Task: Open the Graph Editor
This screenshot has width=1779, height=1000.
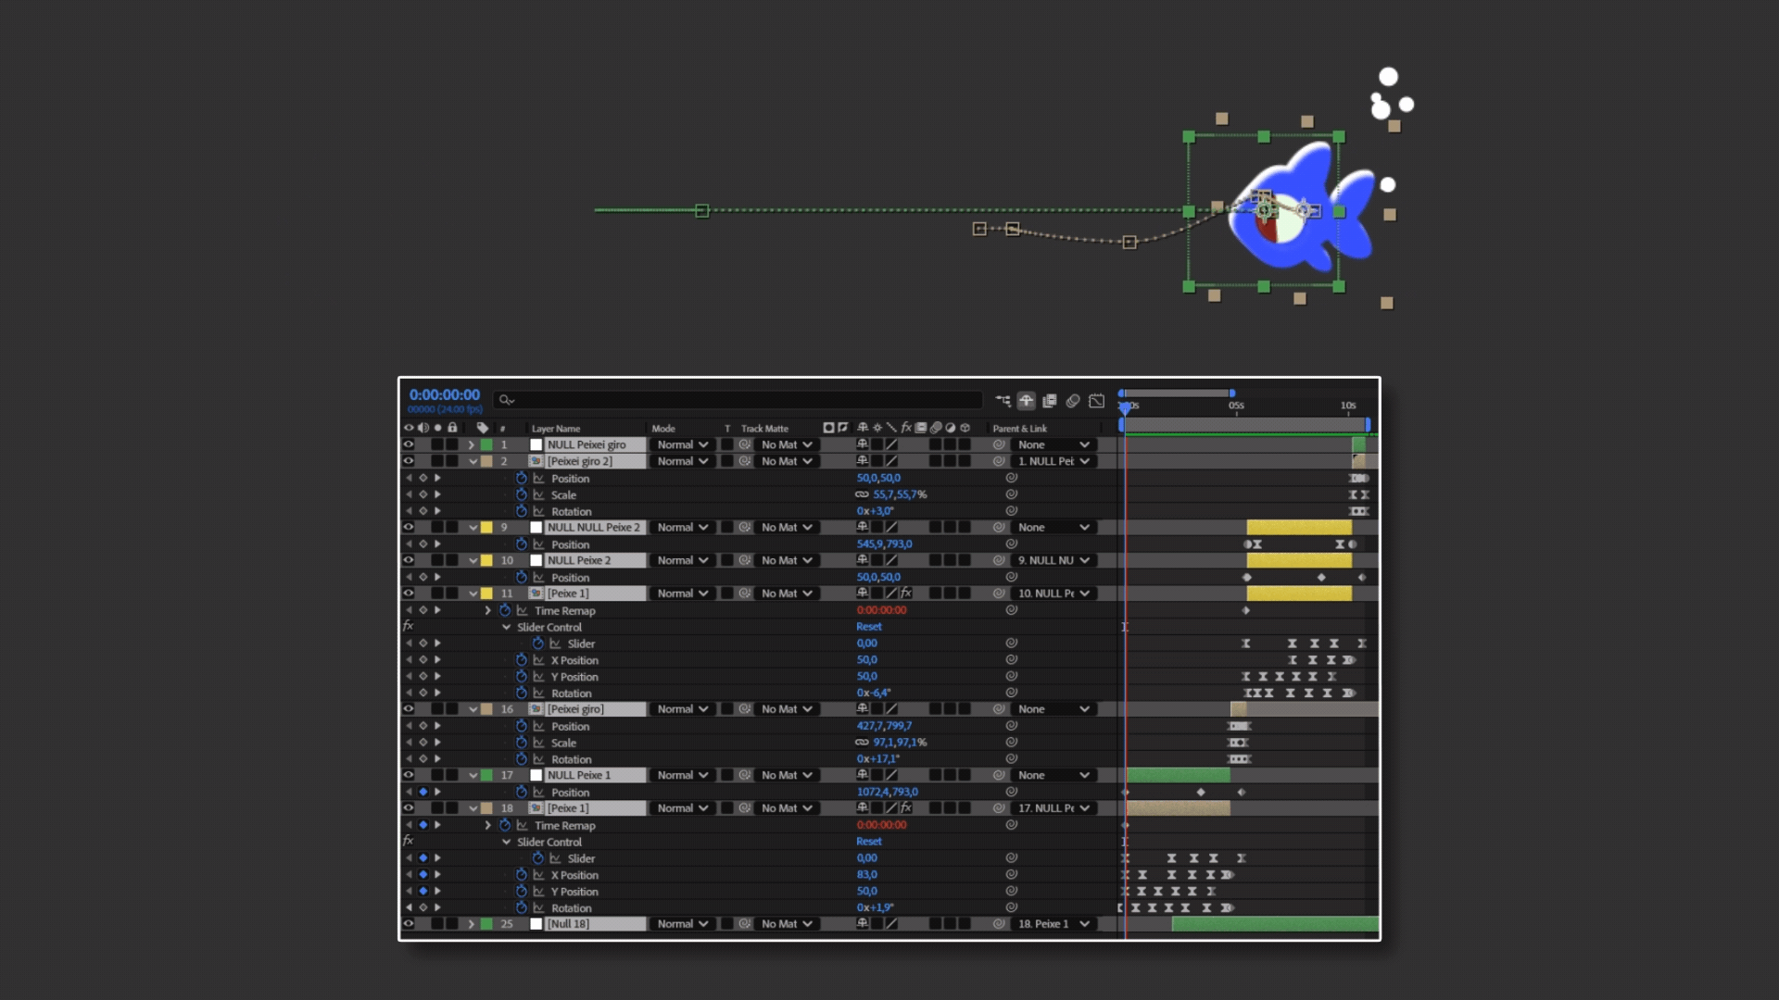Action: 1097,401
